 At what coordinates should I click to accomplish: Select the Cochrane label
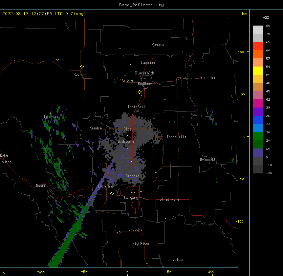pos(106,186)
